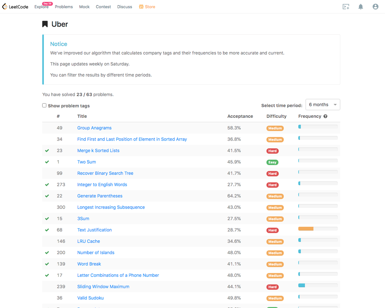Click the Sliding Window Maximum frequency bar

[x=318, y=285]
